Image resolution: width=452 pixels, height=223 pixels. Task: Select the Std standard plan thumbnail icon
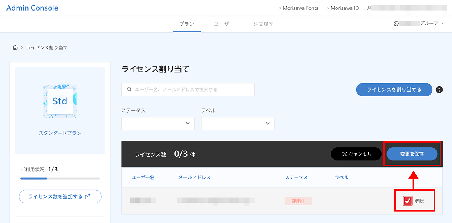pos(60,100)
